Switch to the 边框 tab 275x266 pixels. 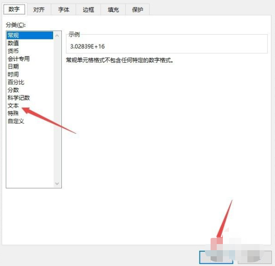click(88, 10)
